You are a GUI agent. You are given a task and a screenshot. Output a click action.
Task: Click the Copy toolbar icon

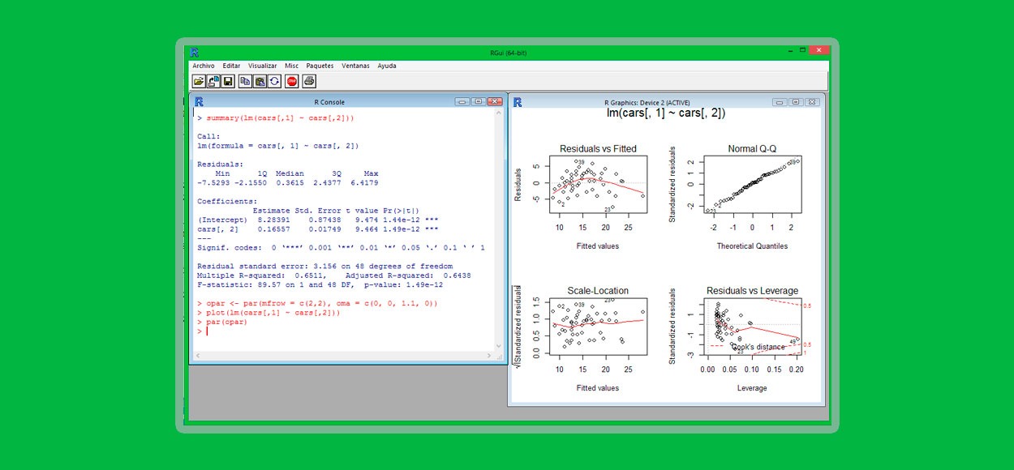coord(245,81)
